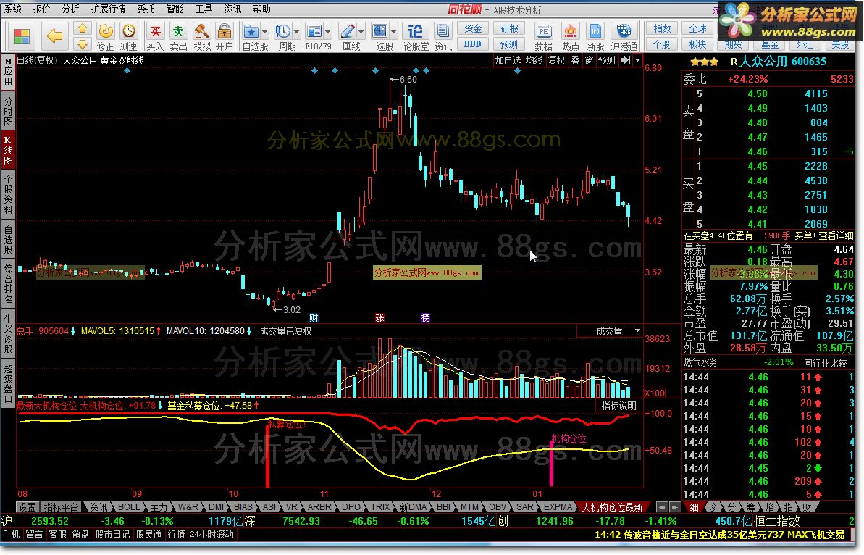Open the IPO 新股 icon
Viewport: 864px width, 555px height.
(595, 36)
